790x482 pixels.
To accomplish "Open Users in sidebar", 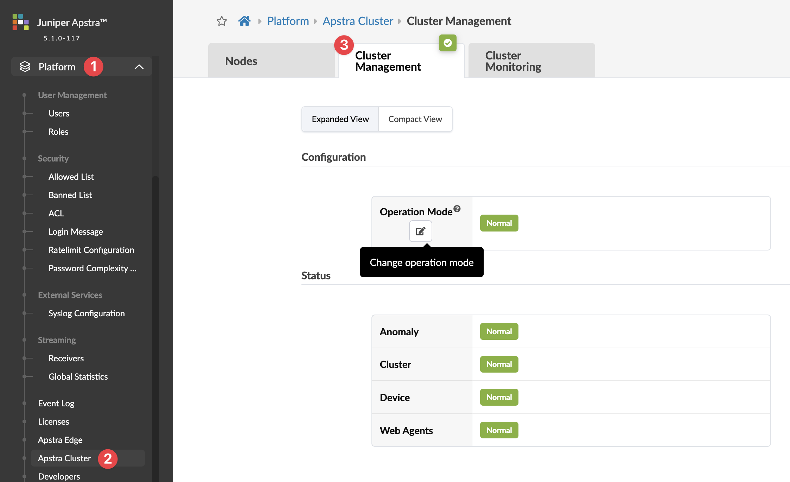I will (x=59, y=113).
